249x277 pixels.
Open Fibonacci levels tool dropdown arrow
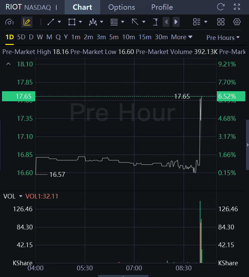[123, 22]
